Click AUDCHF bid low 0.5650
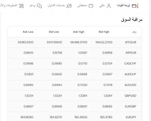The image size is (151, 121). tap(57, 74)
